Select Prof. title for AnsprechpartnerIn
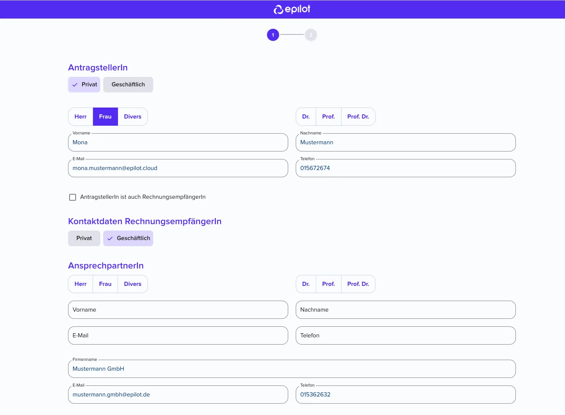Screen dimensions: 565x415 [x=329, y=284]
